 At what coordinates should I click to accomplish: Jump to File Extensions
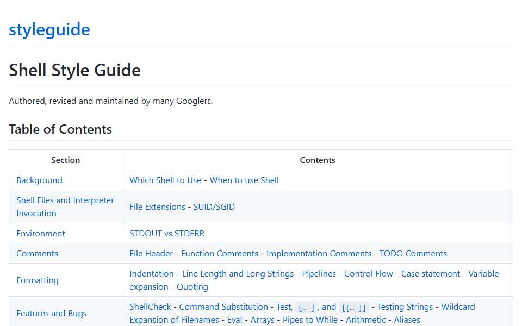157,207
